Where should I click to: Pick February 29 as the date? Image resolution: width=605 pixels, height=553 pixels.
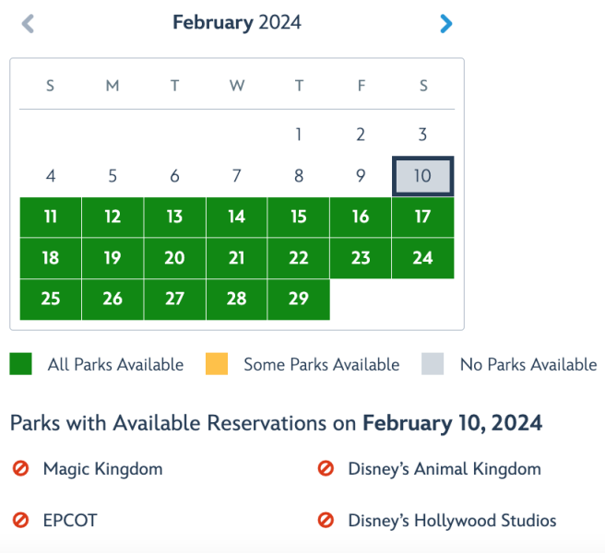pos(299,300)
